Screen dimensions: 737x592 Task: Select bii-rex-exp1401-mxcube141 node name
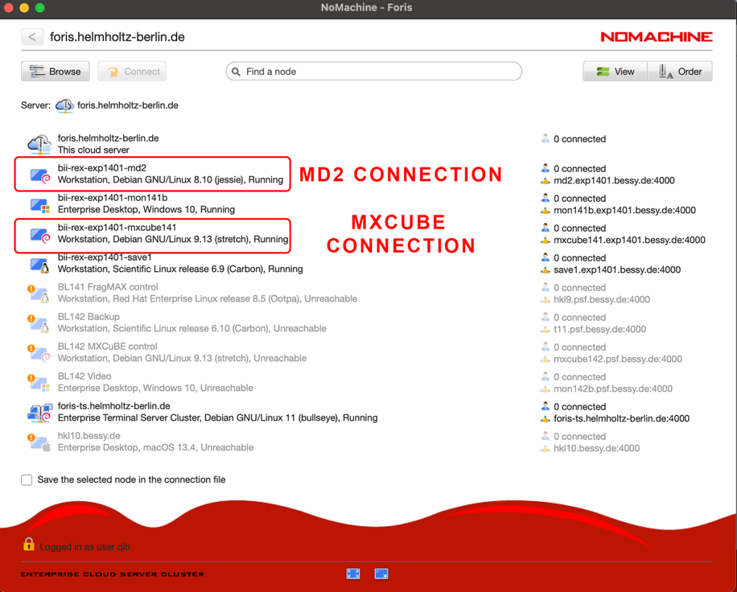[x=117, y=227]
